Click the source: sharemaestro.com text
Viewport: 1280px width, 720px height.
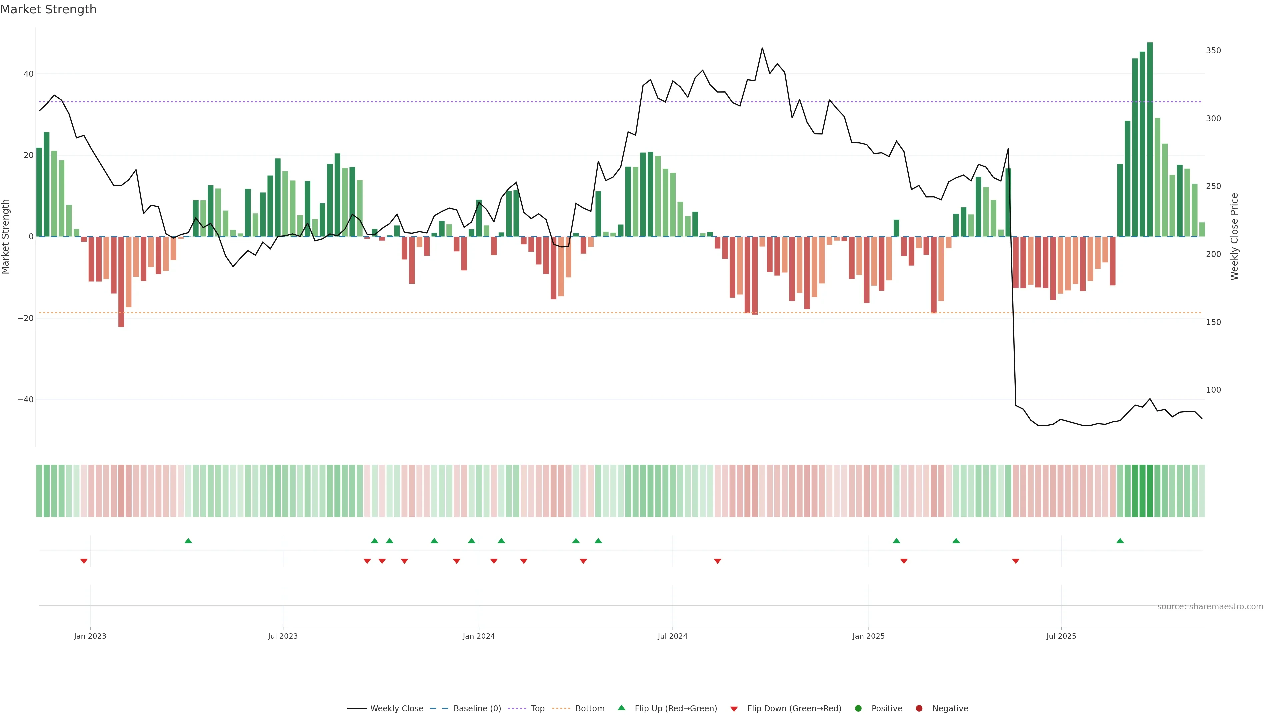point(1210,607)
